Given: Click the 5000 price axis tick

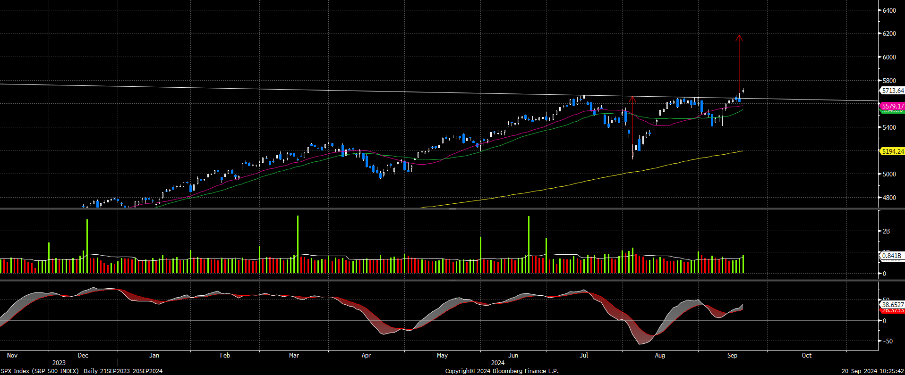Looking at the screenshot, I should pos(889,174).
